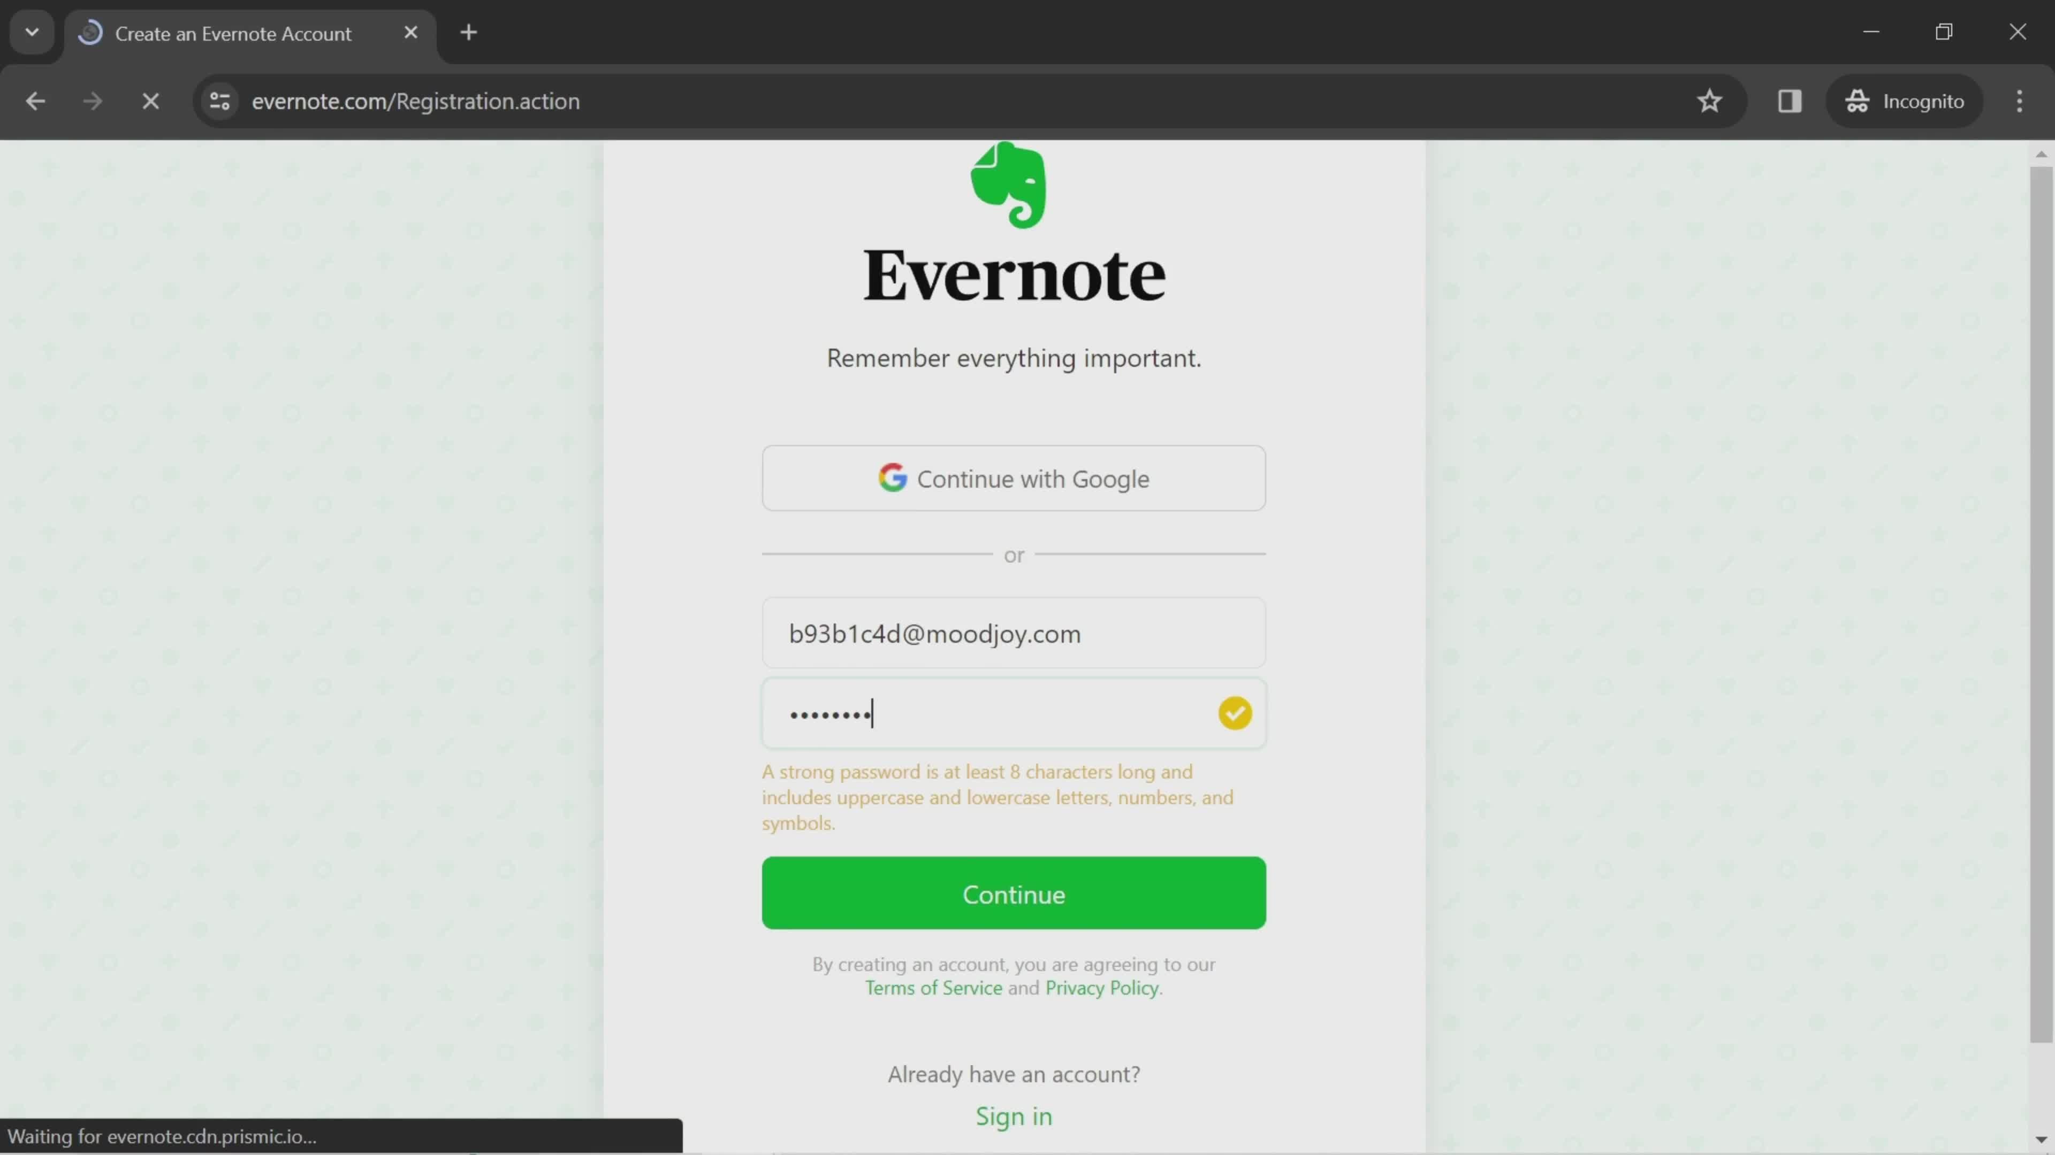Click the Sign in link

pos(1015,1115)
